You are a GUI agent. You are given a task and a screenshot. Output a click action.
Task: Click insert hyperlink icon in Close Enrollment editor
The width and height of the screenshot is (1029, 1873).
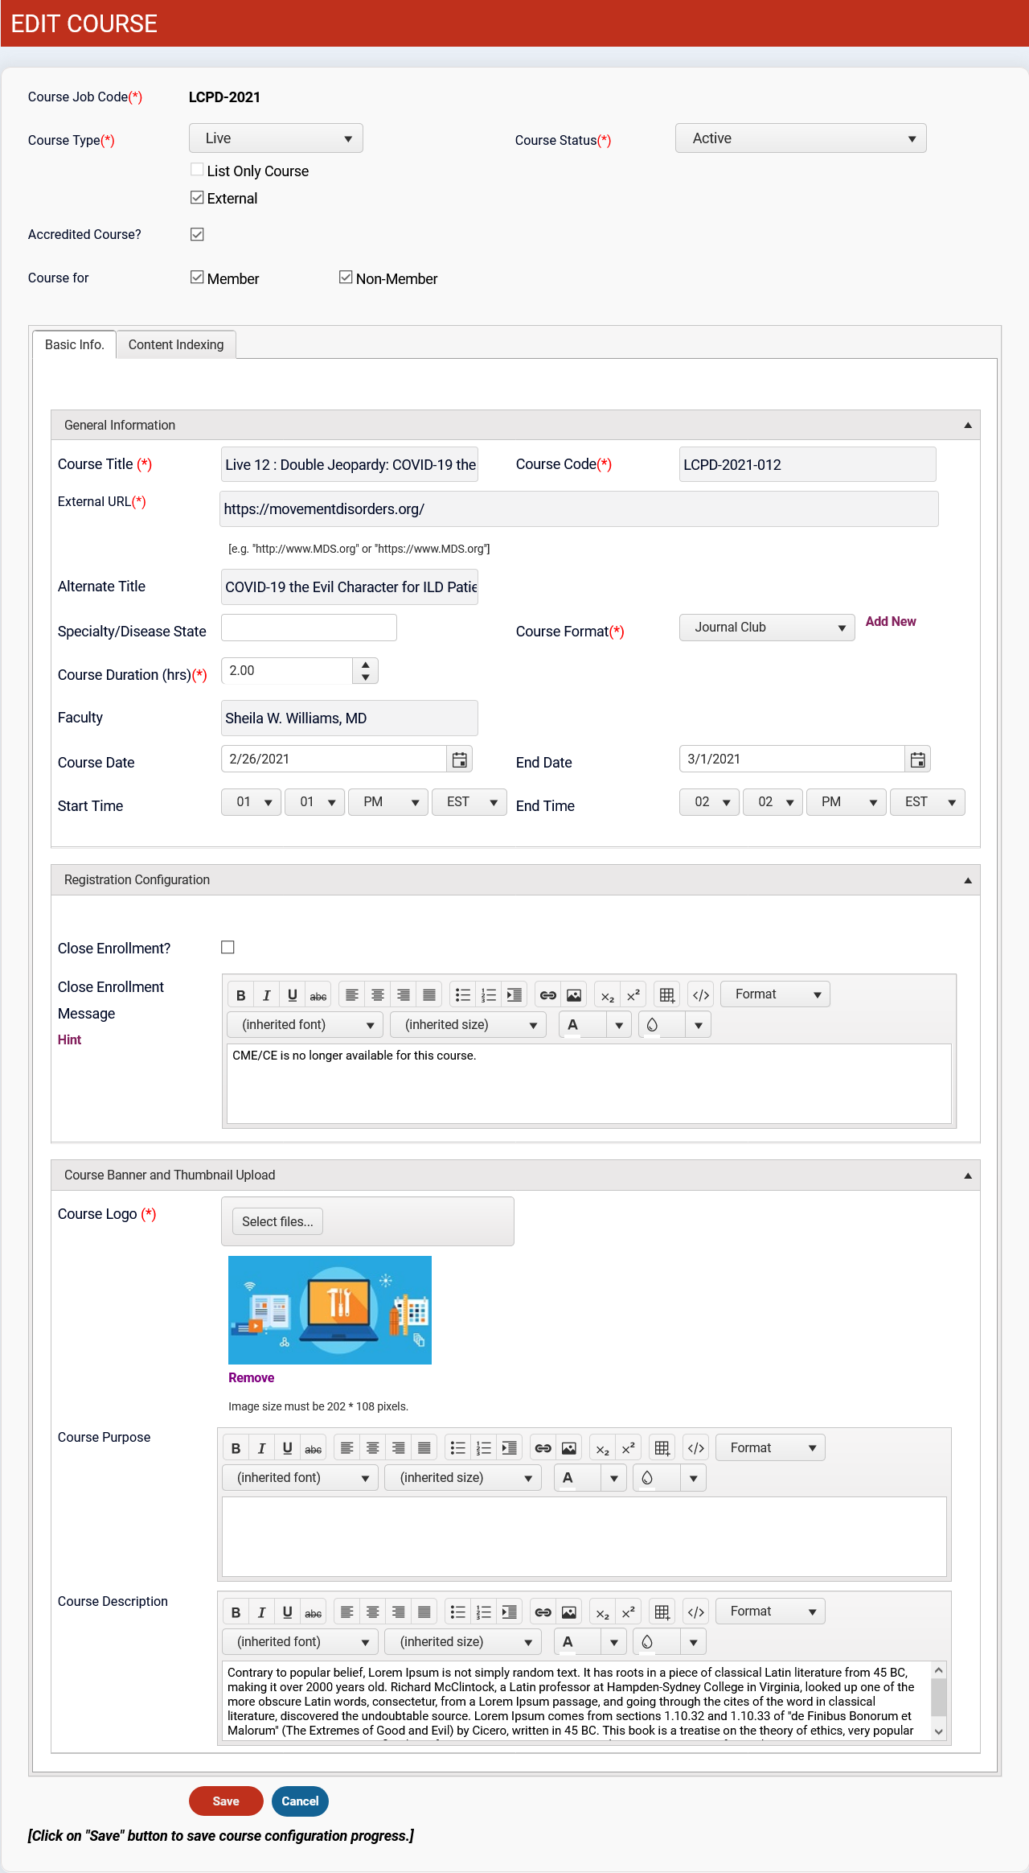[x=547, y=995]
